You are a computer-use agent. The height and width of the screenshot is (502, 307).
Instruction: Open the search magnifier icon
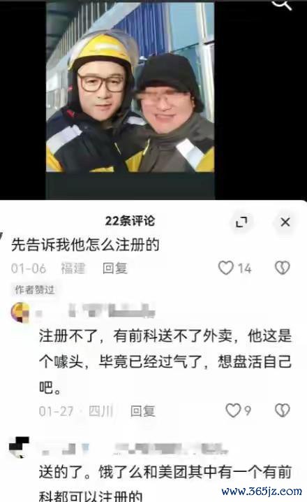click(x=282, y=3)
